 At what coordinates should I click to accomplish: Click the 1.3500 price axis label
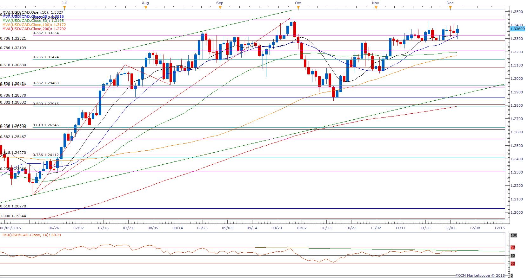517,12
